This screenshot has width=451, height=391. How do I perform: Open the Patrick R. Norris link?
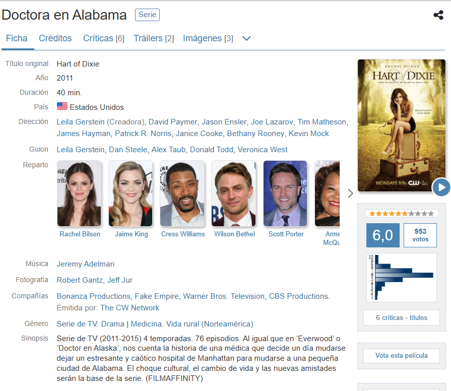coord(143,134)
